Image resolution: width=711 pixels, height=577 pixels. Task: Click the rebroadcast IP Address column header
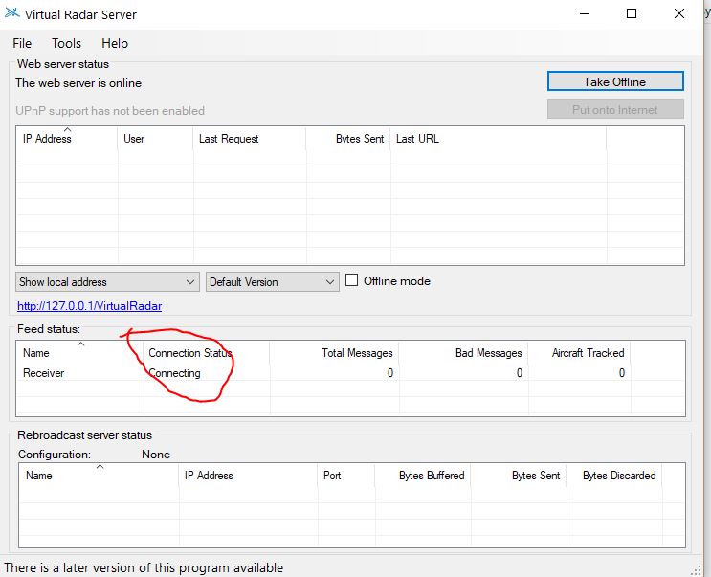coord(248,476)
